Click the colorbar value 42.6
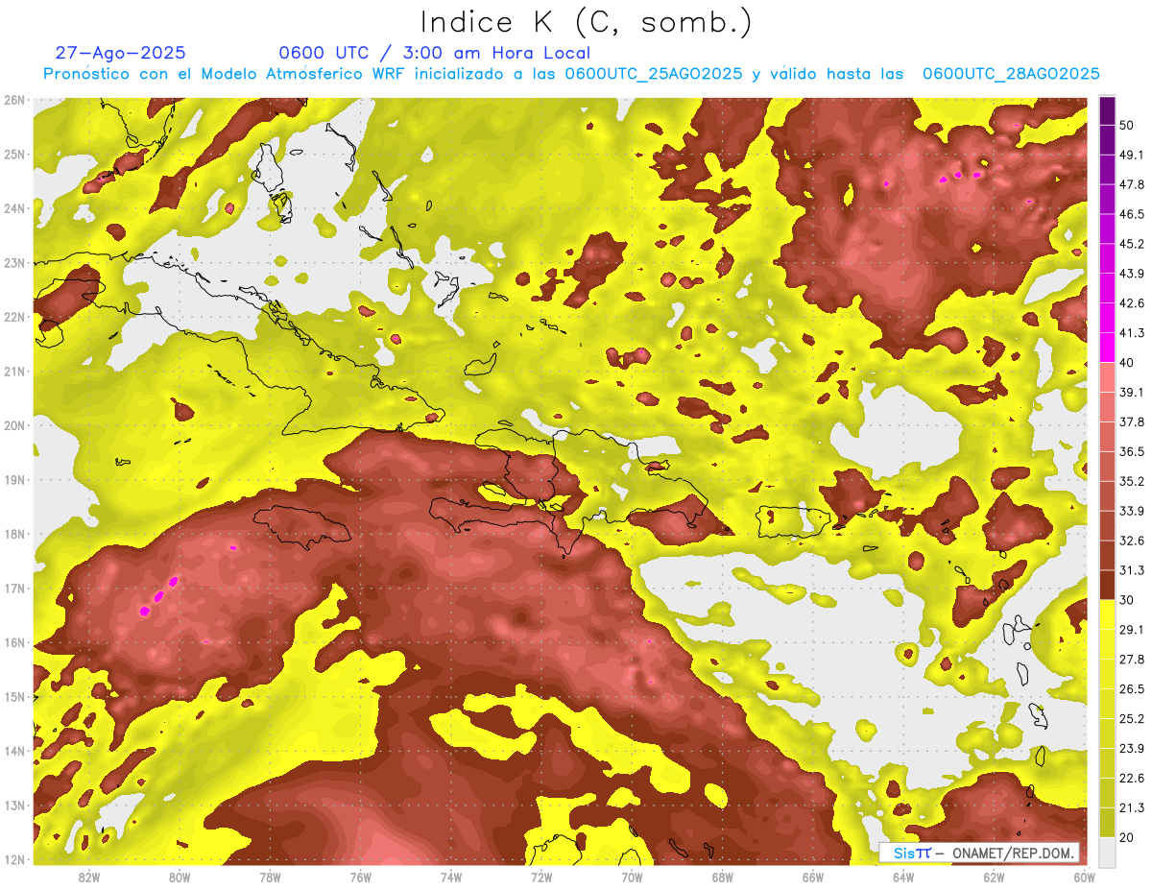The width and height of the screenshot is (1152, 890). click(1132, 303)
